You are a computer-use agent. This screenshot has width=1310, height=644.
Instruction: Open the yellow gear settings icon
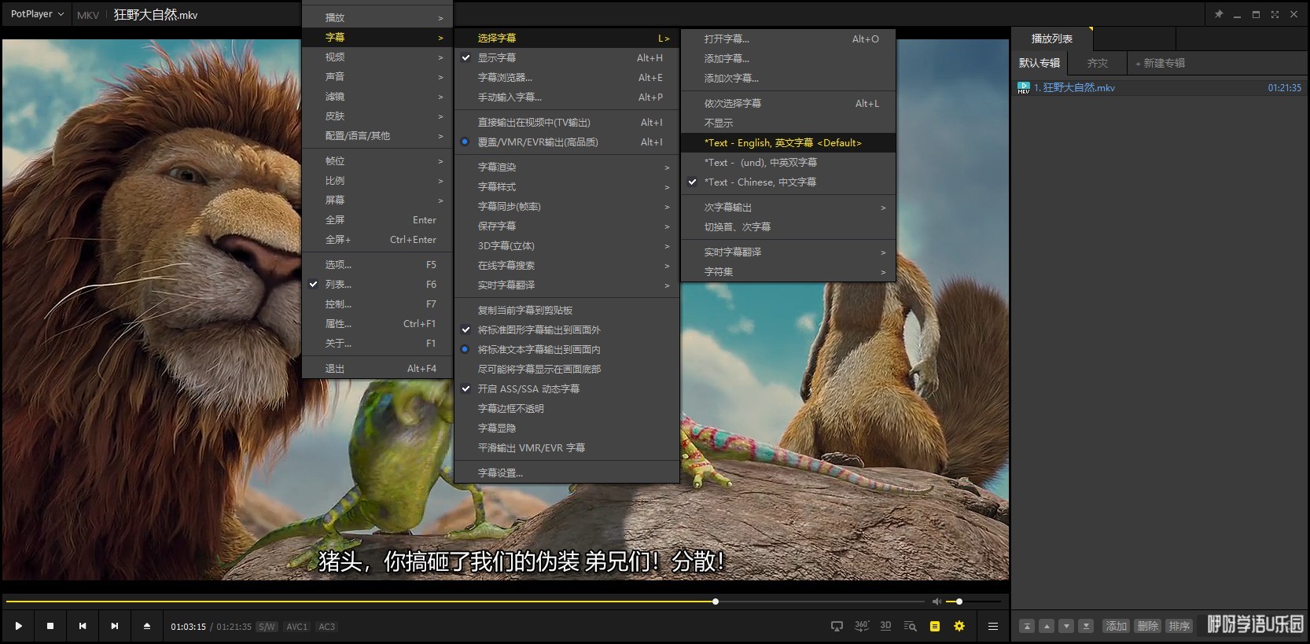pos(959,626)
